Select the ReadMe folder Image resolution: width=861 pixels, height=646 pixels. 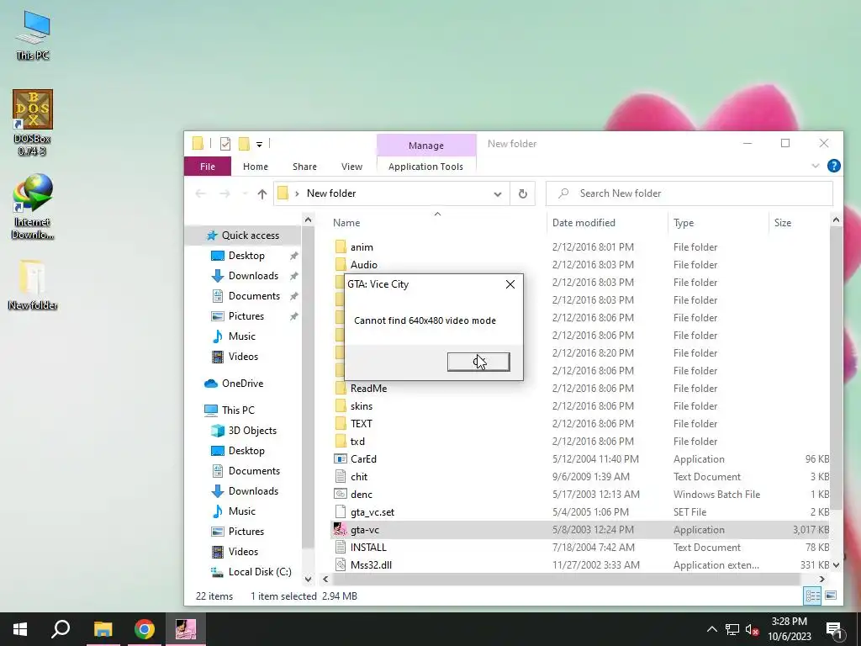pos(368,389)
